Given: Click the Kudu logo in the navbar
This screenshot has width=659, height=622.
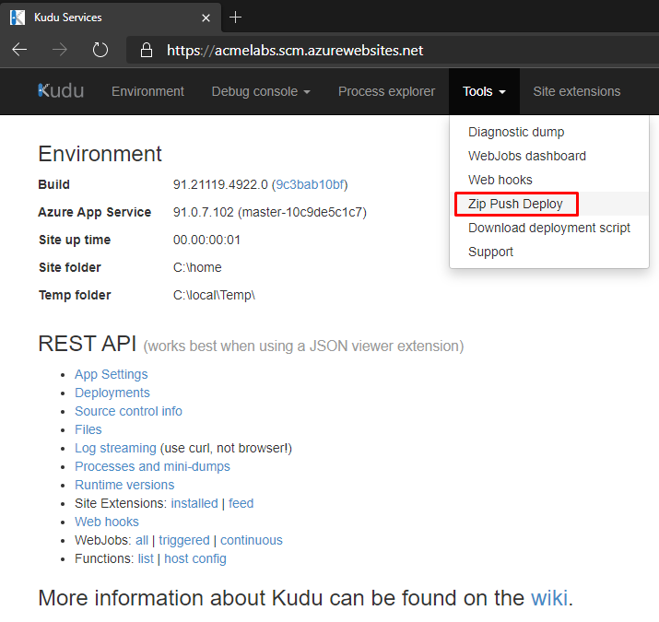Looking at the screenshot, I should tap(61, 91).
